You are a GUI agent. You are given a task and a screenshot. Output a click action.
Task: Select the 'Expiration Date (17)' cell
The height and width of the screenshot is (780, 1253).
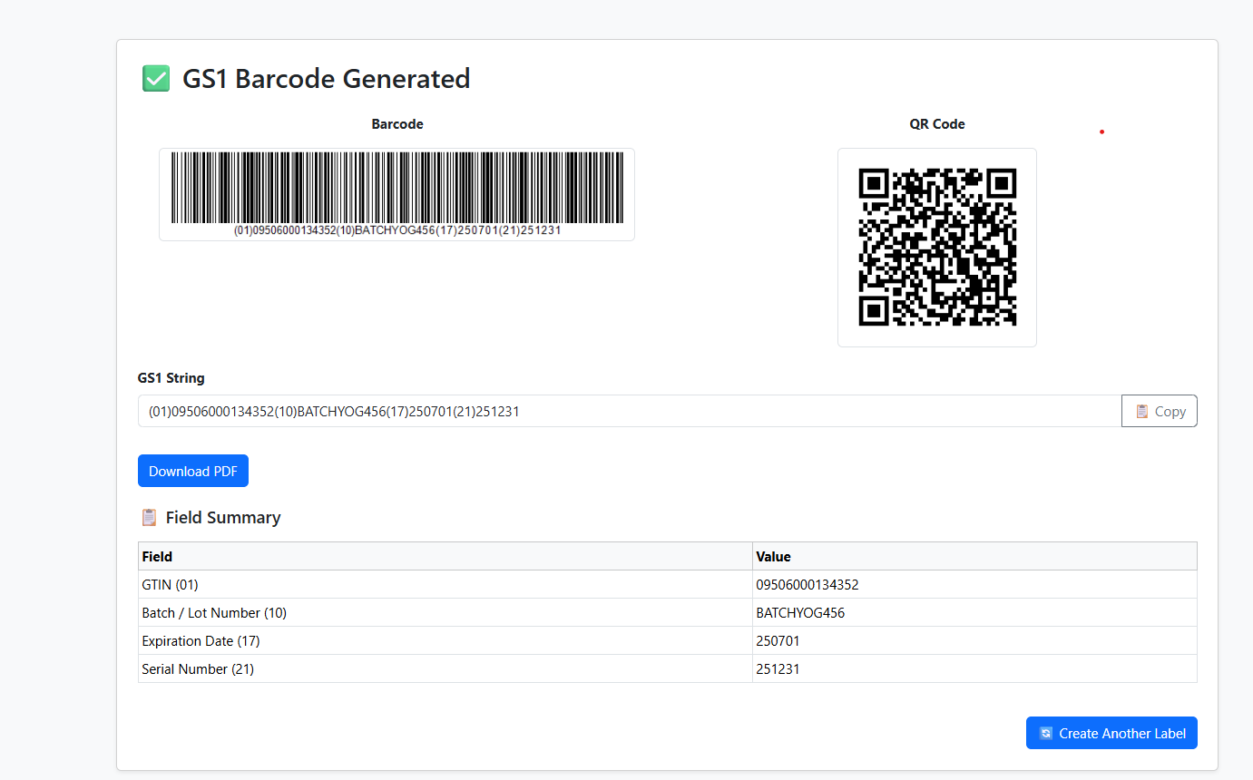(x=445, y=640)
